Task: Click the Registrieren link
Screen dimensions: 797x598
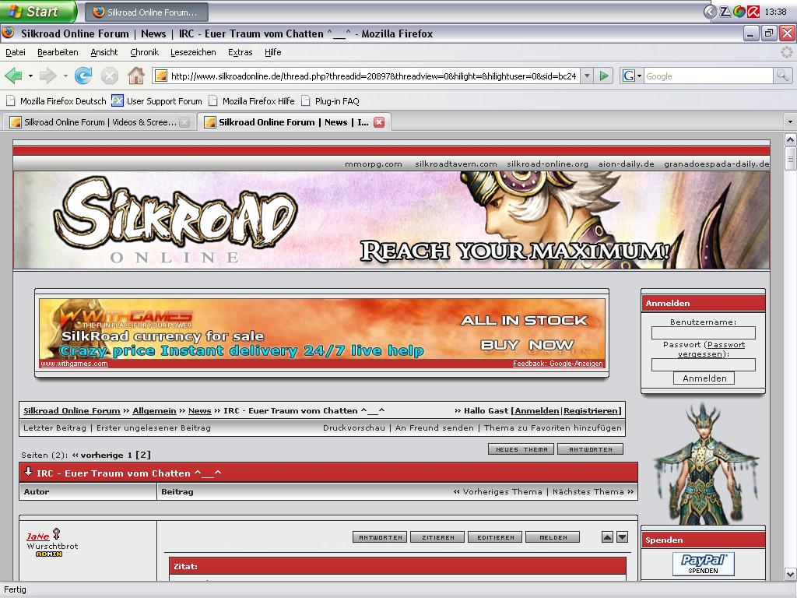Action: pos(592,410)
